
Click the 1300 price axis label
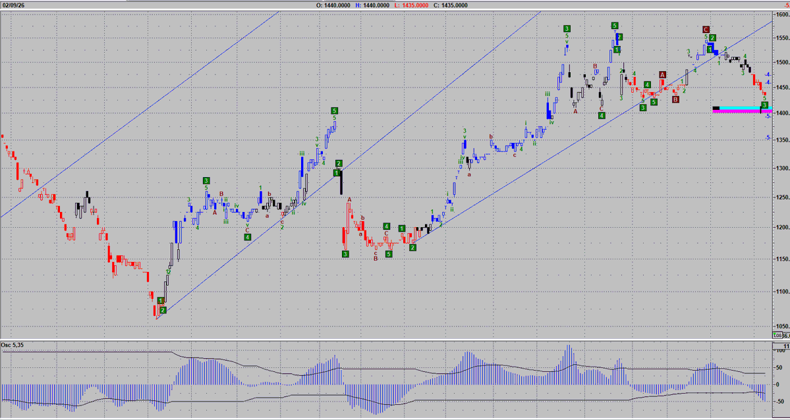[783, 169]
